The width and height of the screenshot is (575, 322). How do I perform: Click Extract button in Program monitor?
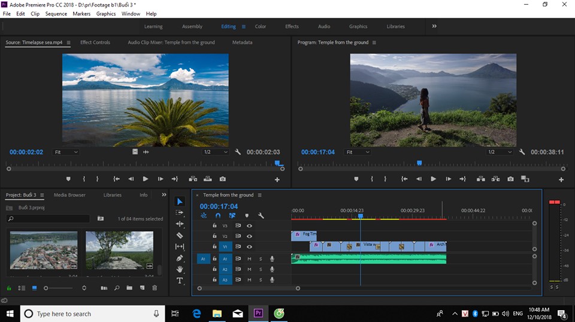(x=495, y=179)
